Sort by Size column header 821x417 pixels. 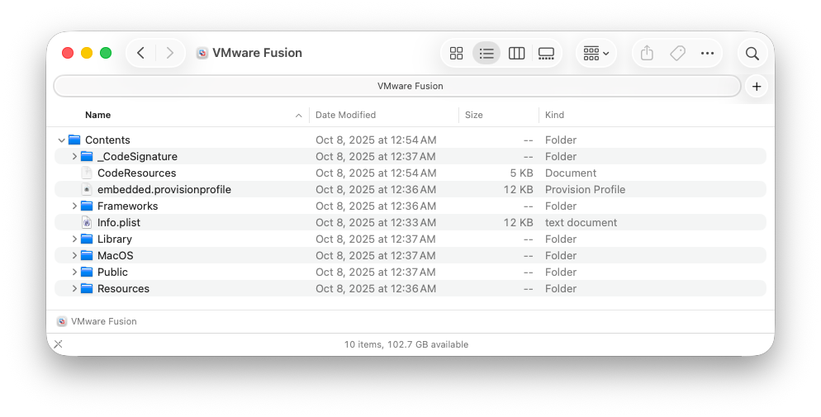(x=474, y=115)
